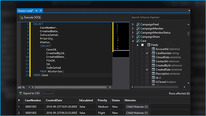Click the CampaignMemberStatus object icon

click(x=138, y=32)
